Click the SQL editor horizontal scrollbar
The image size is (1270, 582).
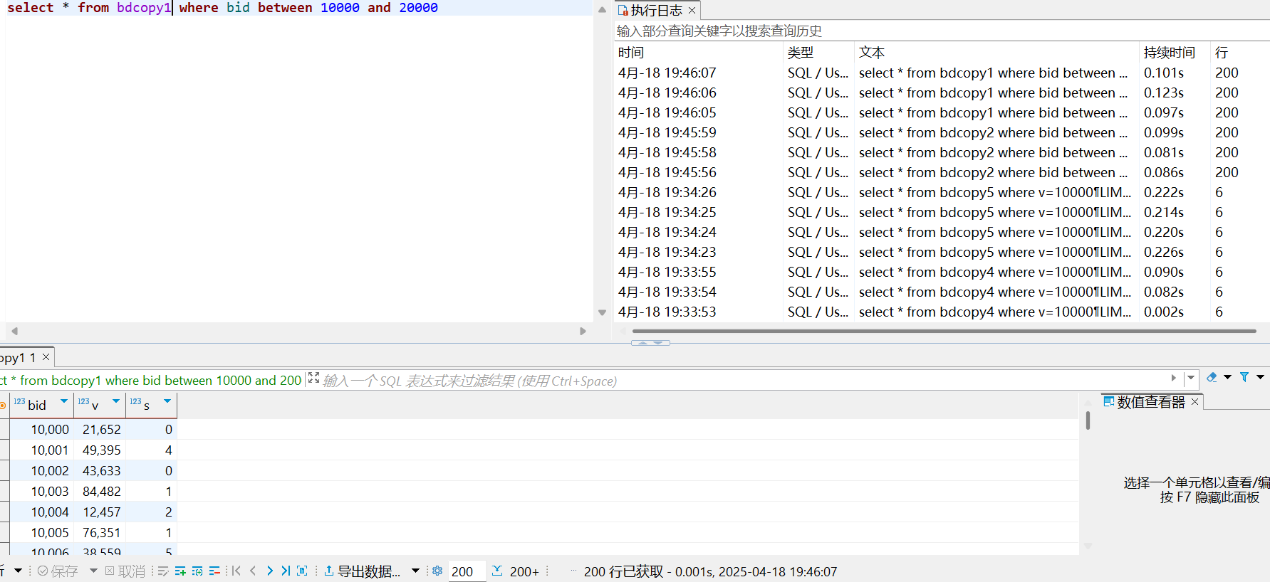pyautogui.click(x=298, y=331)
